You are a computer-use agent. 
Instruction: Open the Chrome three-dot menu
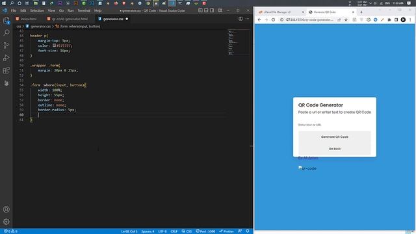(x=410, y=19)
